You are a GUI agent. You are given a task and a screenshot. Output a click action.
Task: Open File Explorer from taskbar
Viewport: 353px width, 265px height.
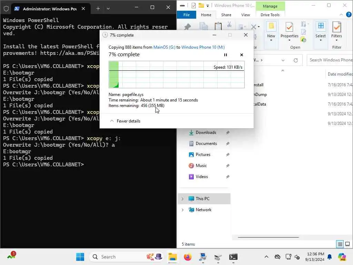pos(172,257)
